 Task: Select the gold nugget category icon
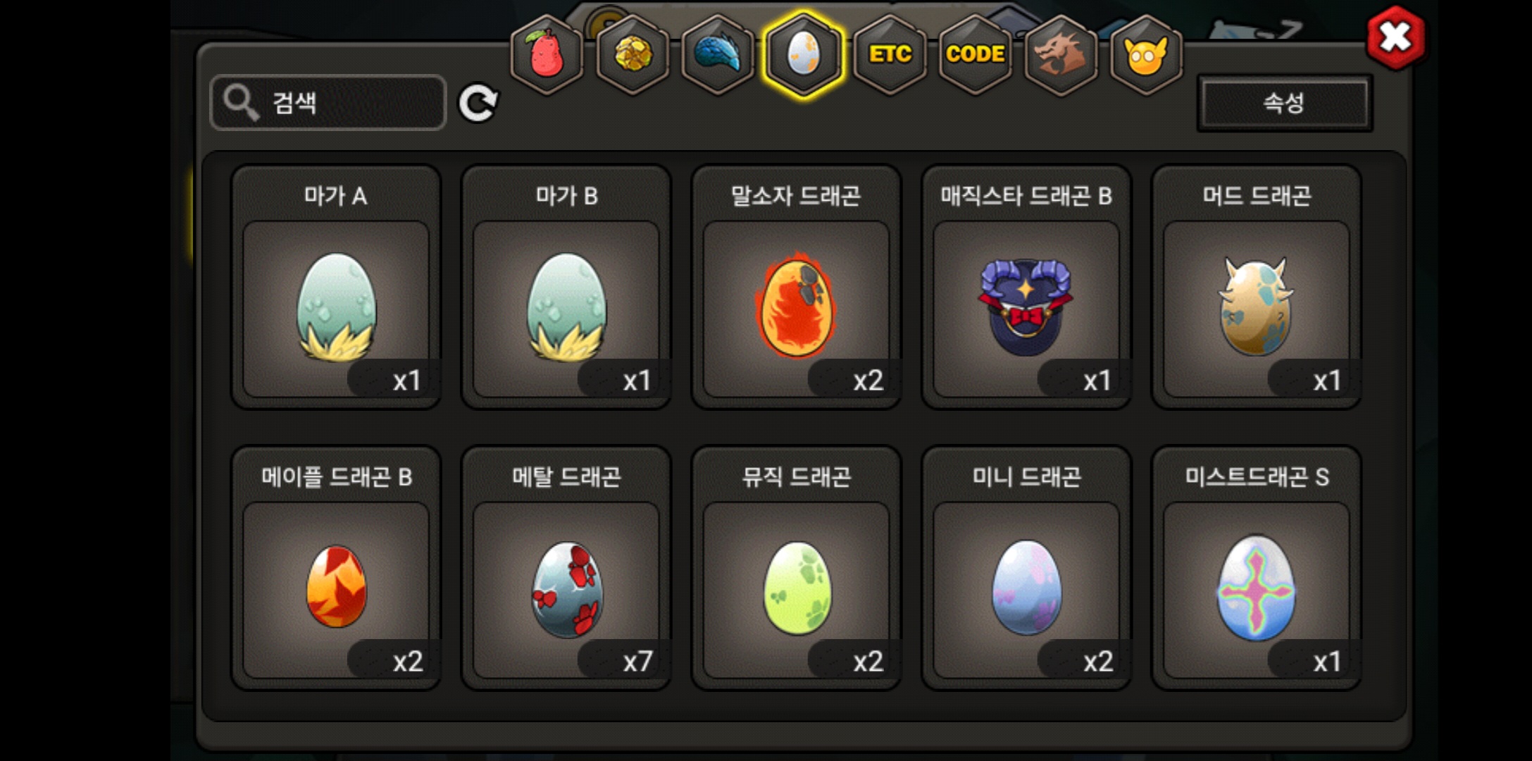coord(633,54)
